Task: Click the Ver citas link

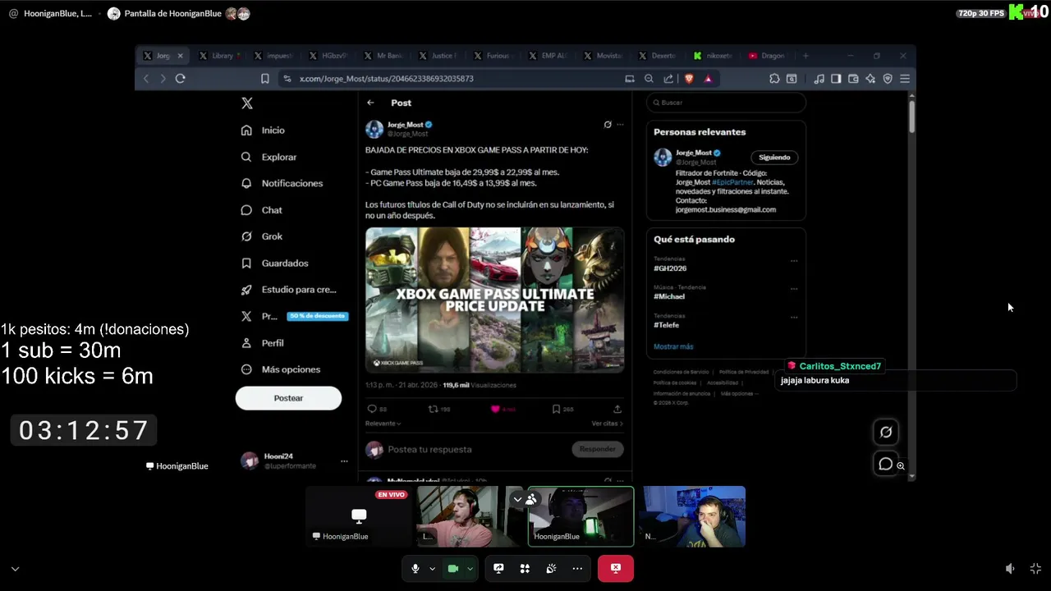Action: tap(607, 424)
